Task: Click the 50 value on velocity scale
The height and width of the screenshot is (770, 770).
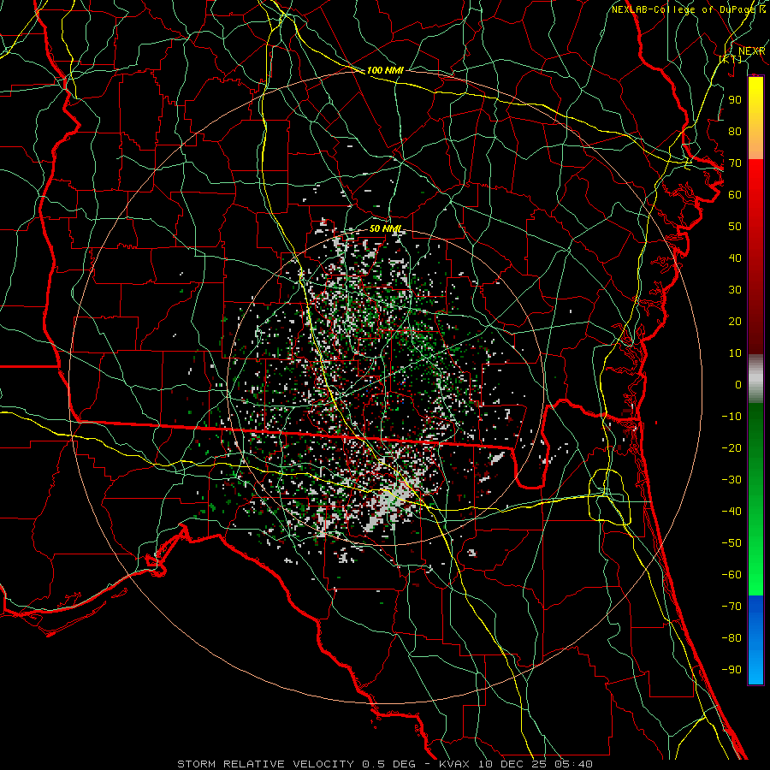Action: pyautogui.click(x=735, y=227)
